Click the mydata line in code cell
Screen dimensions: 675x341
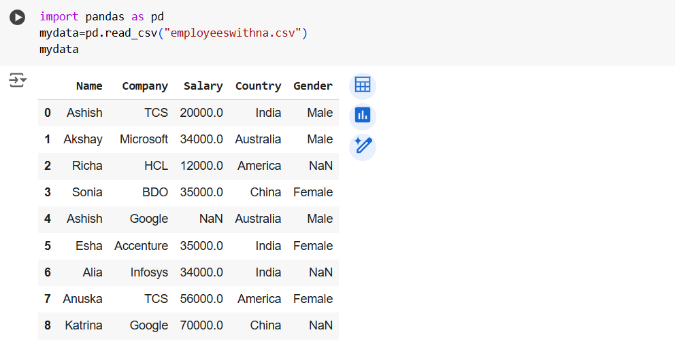pos(59,50)
